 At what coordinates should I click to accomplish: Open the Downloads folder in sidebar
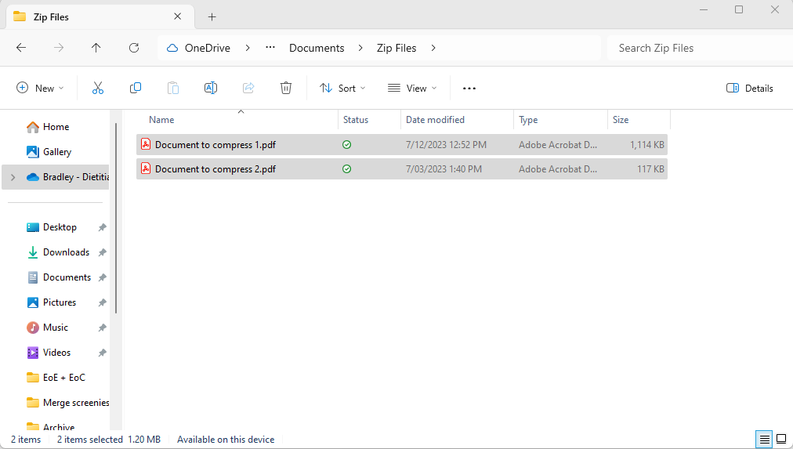(66, 252)
